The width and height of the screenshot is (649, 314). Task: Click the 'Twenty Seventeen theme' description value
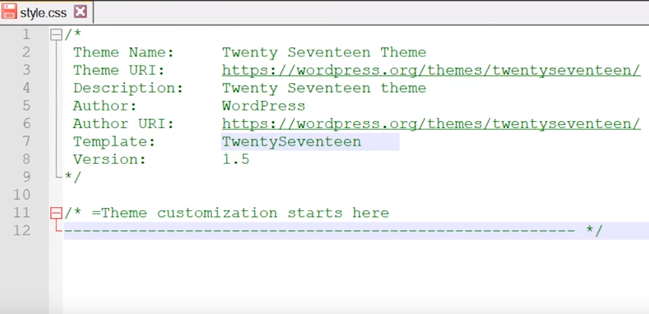pos(324,88)
